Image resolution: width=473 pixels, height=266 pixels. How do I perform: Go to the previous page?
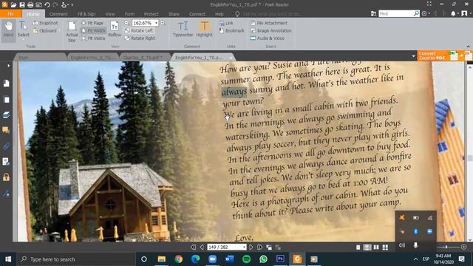coord(202,247)
